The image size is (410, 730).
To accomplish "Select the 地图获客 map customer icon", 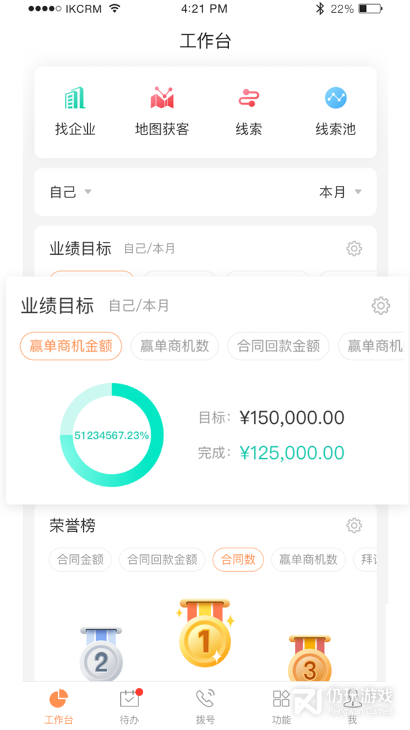I will (162, 107).
